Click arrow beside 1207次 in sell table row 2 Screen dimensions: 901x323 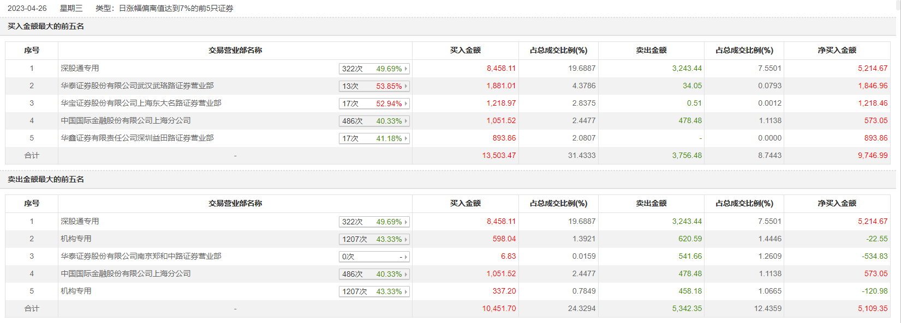point(406,239)
